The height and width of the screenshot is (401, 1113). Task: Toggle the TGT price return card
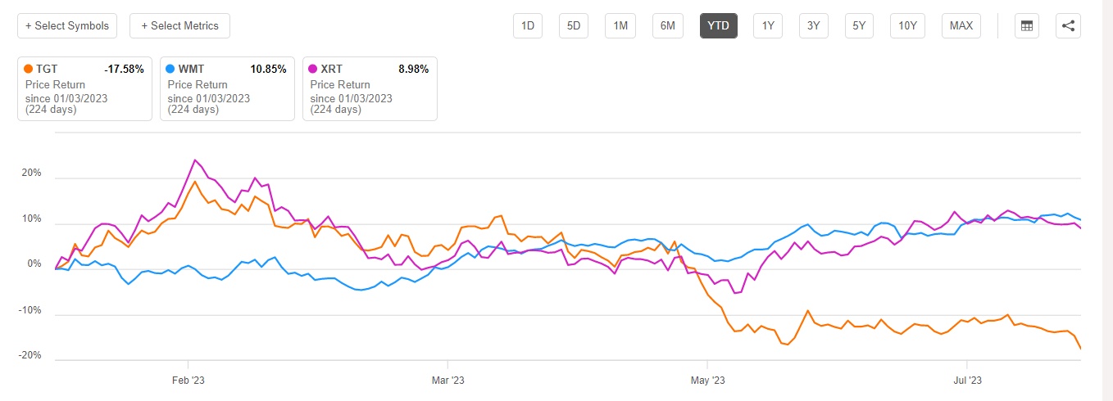pyautogui.click(x=84, y=88)
